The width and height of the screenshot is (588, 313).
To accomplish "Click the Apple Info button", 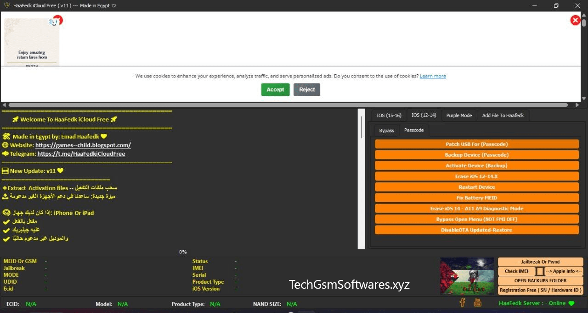I will coord(564,271).
